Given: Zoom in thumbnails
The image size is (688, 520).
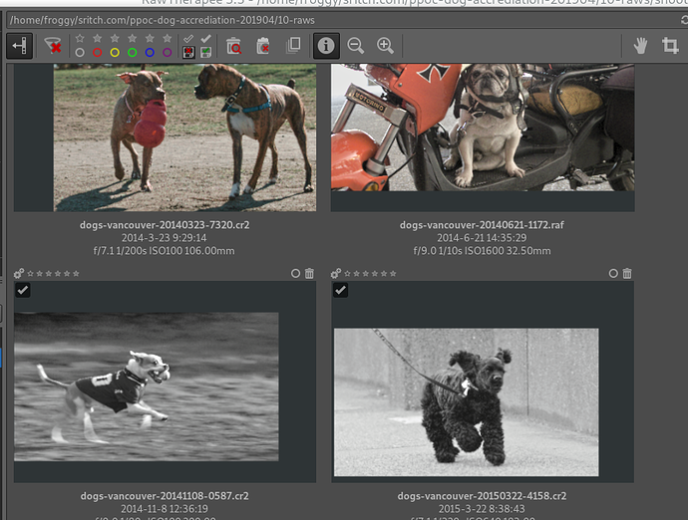Looking at the screenshot, I should (385, 46).
